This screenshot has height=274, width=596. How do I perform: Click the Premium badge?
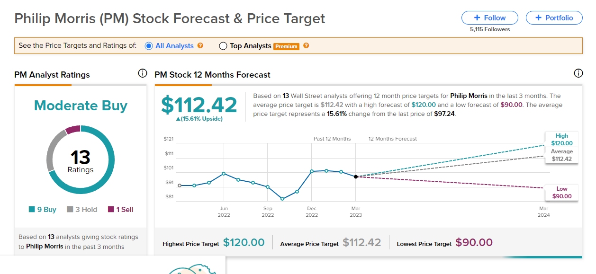click(286, 46)
